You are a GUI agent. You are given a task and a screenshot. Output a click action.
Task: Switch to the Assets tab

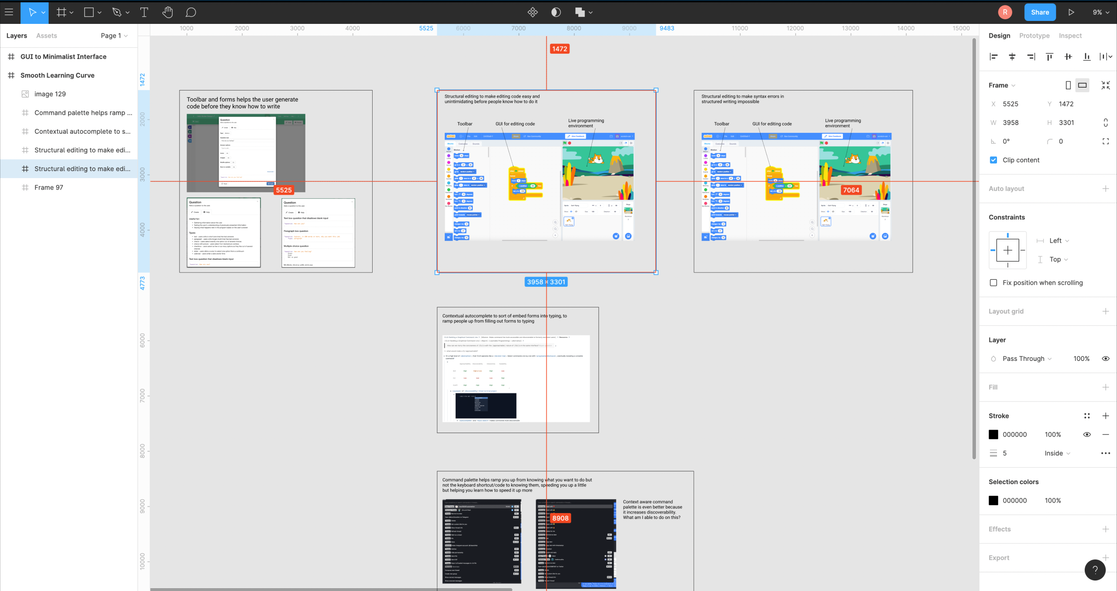[47, 36]
